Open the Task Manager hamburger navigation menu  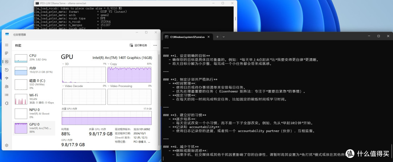click(7, 45)
